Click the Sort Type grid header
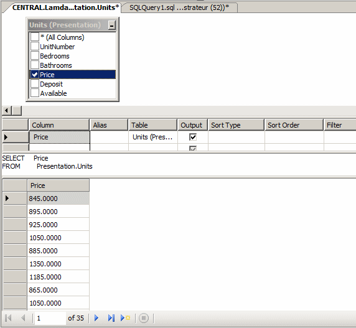 tap(236, 125)
